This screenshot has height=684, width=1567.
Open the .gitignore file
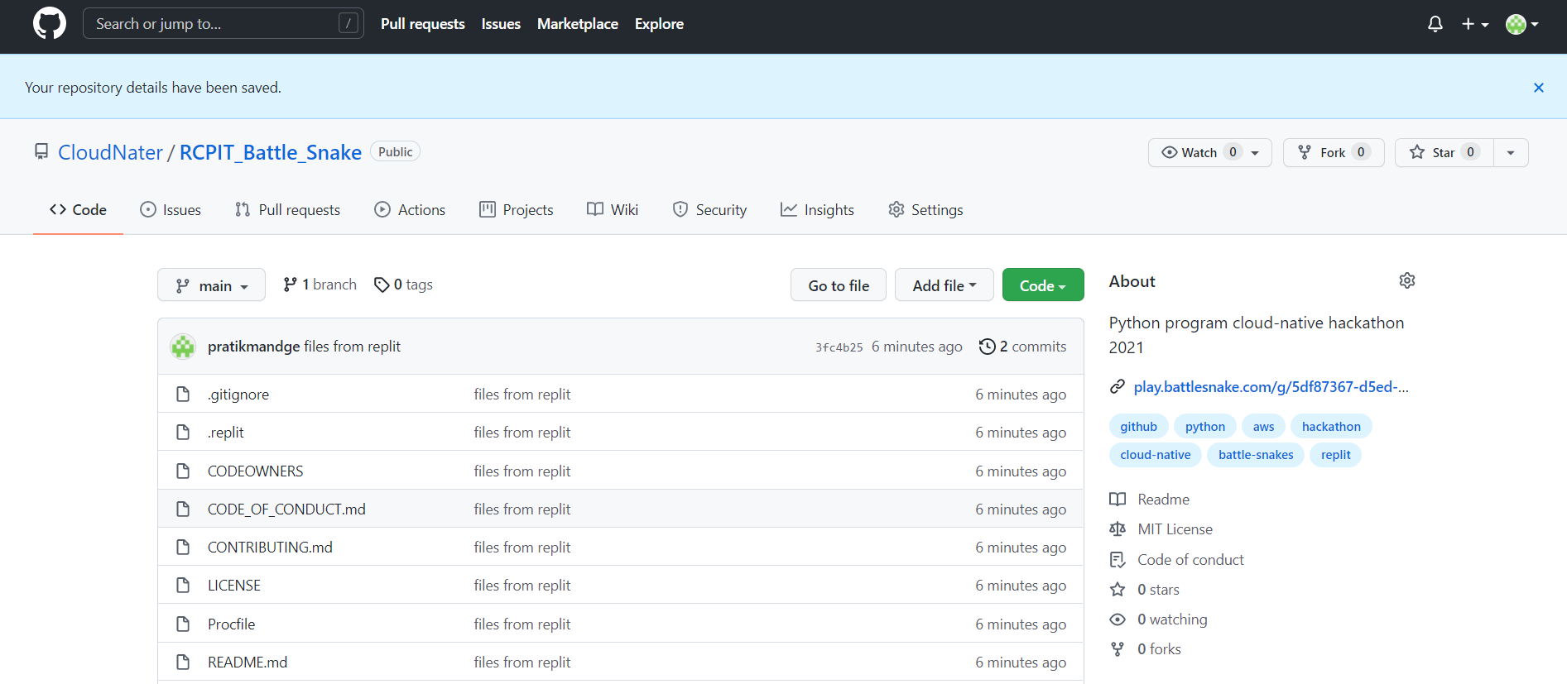point(238,395)
